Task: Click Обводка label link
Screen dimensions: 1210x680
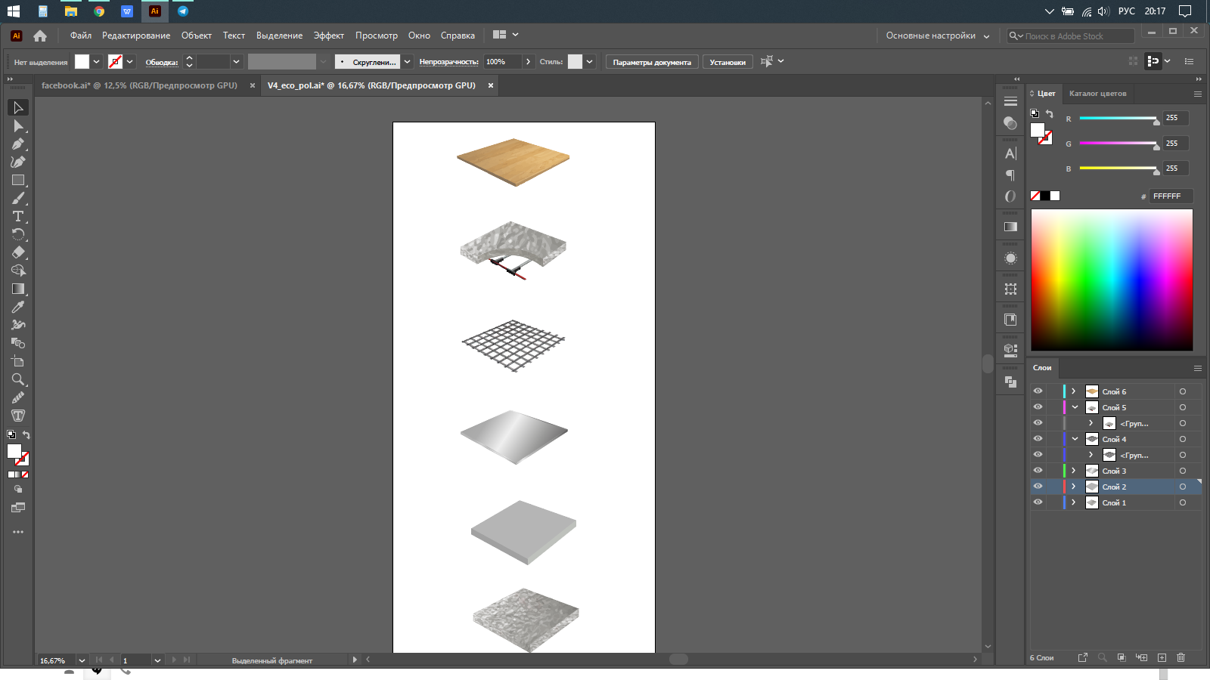Action: click(162, 62)
